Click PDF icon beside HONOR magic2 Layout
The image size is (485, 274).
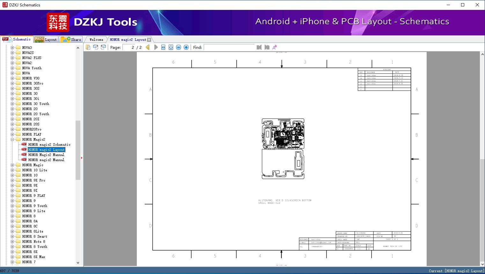pyautogui.click(x=24, y=150)
